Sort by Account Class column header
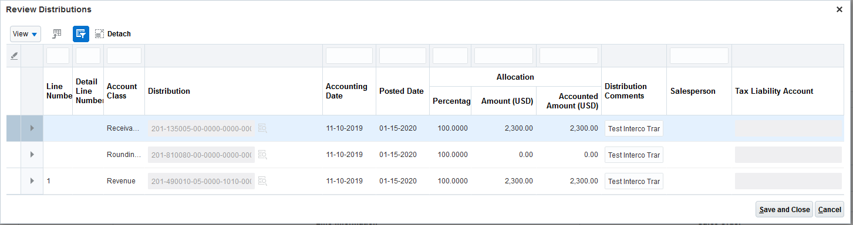Screen dimensions: 853x225 (122, 91)
